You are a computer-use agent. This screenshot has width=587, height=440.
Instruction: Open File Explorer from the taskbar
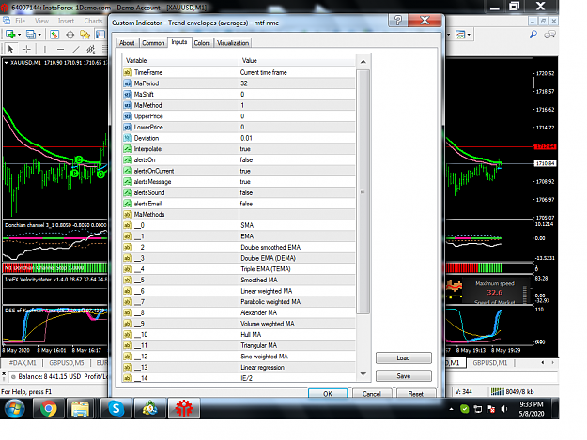(x=80, y=409)
